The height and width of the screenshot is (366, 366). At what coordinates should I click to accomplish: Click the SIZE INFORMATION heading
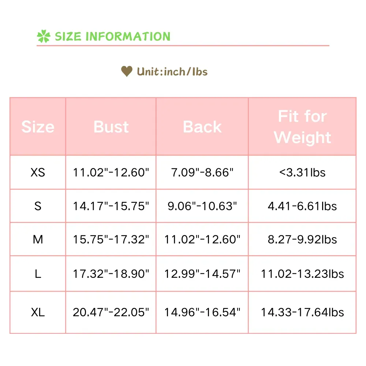point(112,37)
